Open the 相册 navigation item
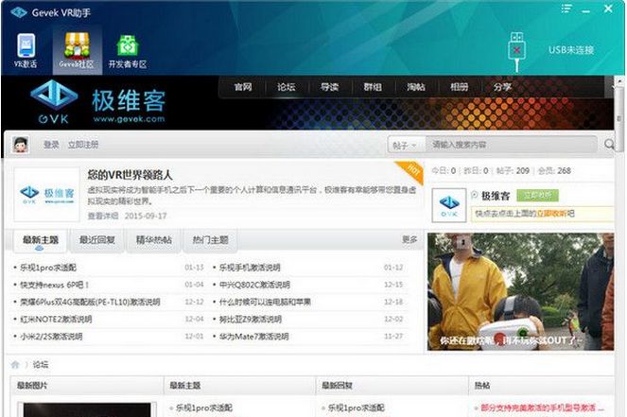 (459, 87)
